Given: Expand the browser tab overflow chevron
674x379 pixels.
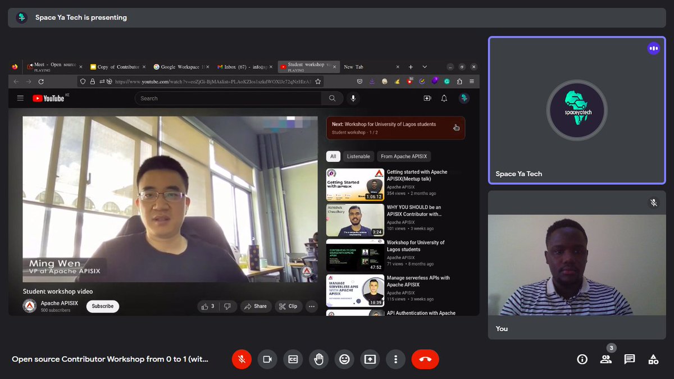Looking at the screenshot, I should (x=424, y=66).
